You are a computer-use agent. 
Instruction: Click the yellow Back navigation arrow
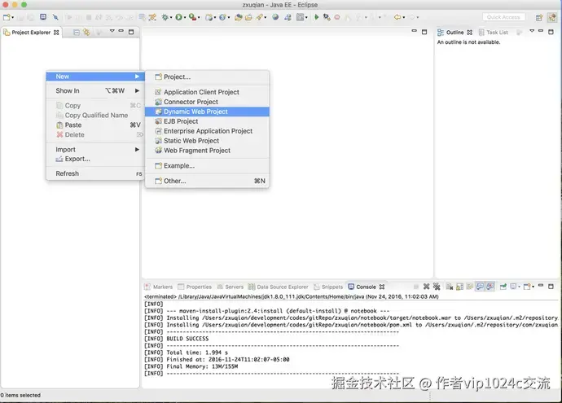(397, 17)
